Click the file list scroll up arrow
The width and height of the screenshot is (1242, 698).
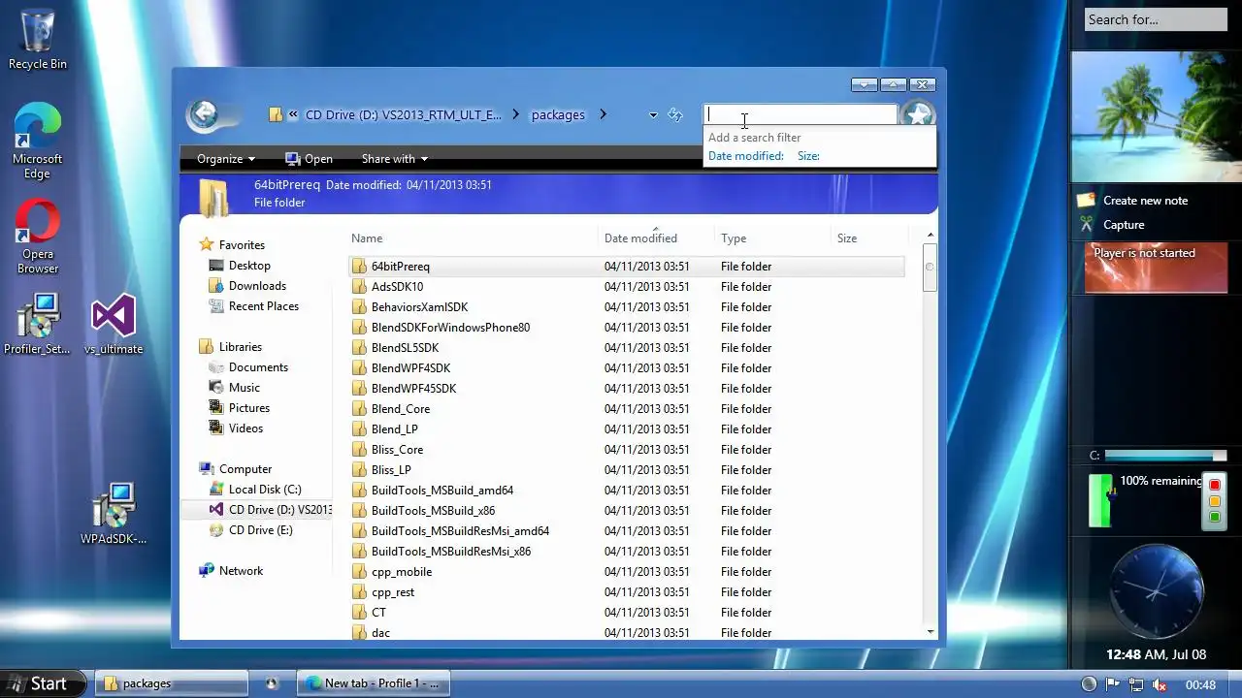click(931, 236)
